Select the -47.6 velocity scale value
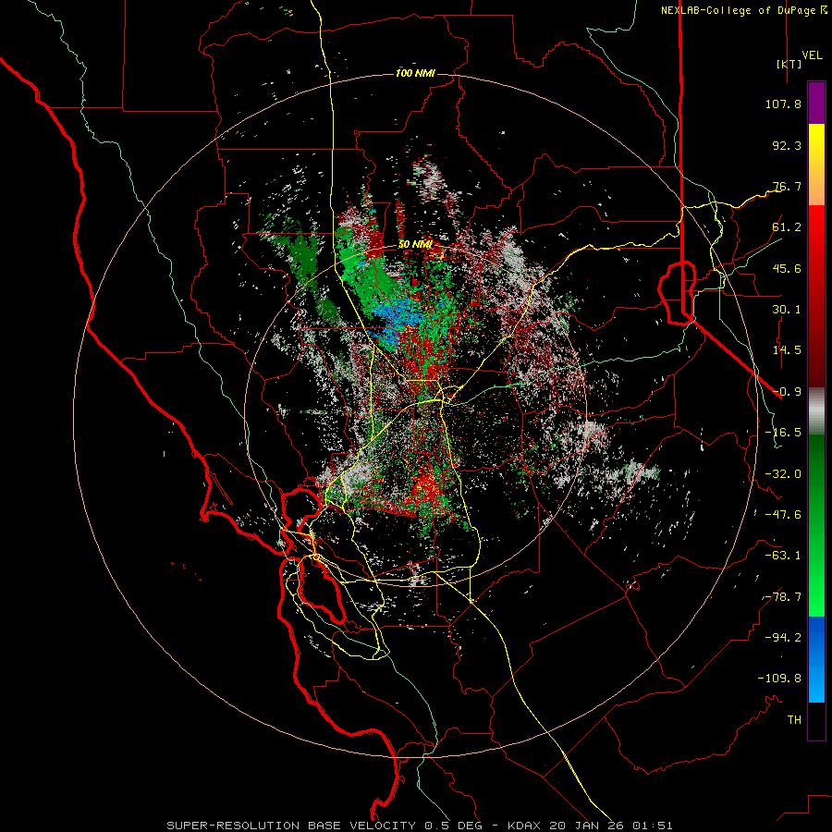Viewport: 832px width, 832px height. click(783, 515)
